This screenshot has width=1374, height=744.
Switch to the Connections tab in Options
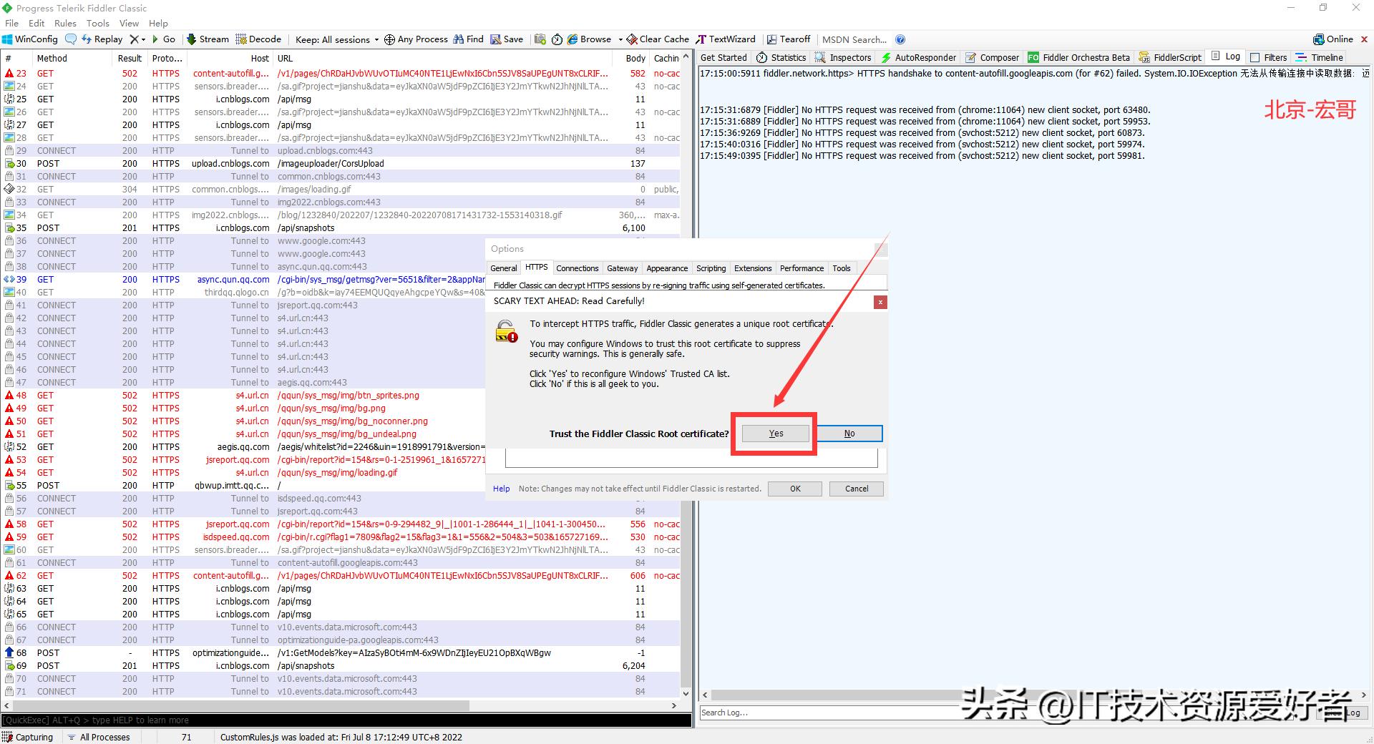point(577,268)
